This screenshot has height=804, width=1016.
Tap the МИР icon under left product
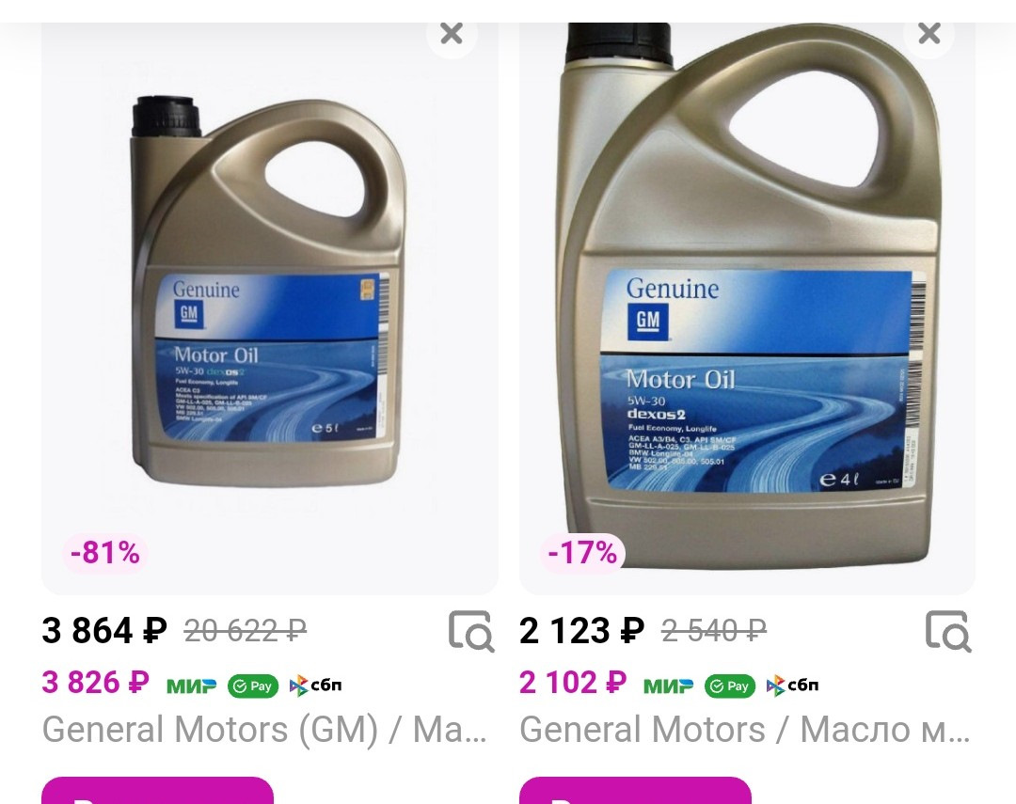coord(191,686)
